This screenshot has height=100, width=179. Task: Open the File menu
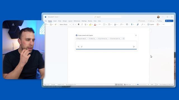click(46, 21)
